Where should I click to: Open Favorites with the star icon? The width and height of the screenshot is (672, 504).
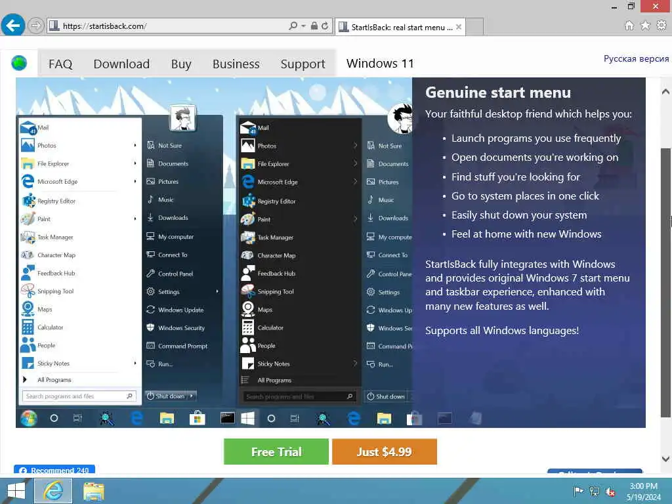point(645,26)
